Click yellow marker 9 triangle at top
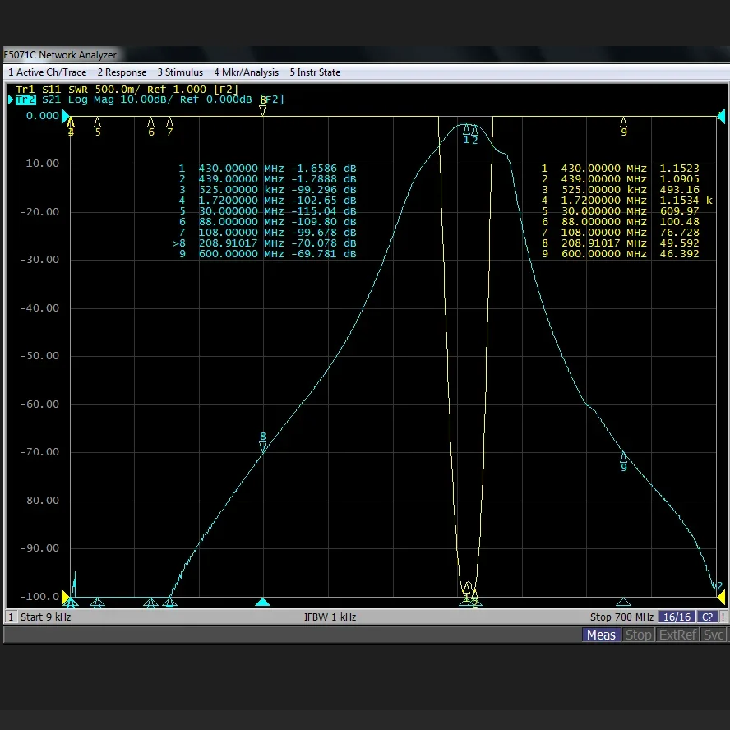Viewport: 730px width, 730px height. tap(623, 122)
